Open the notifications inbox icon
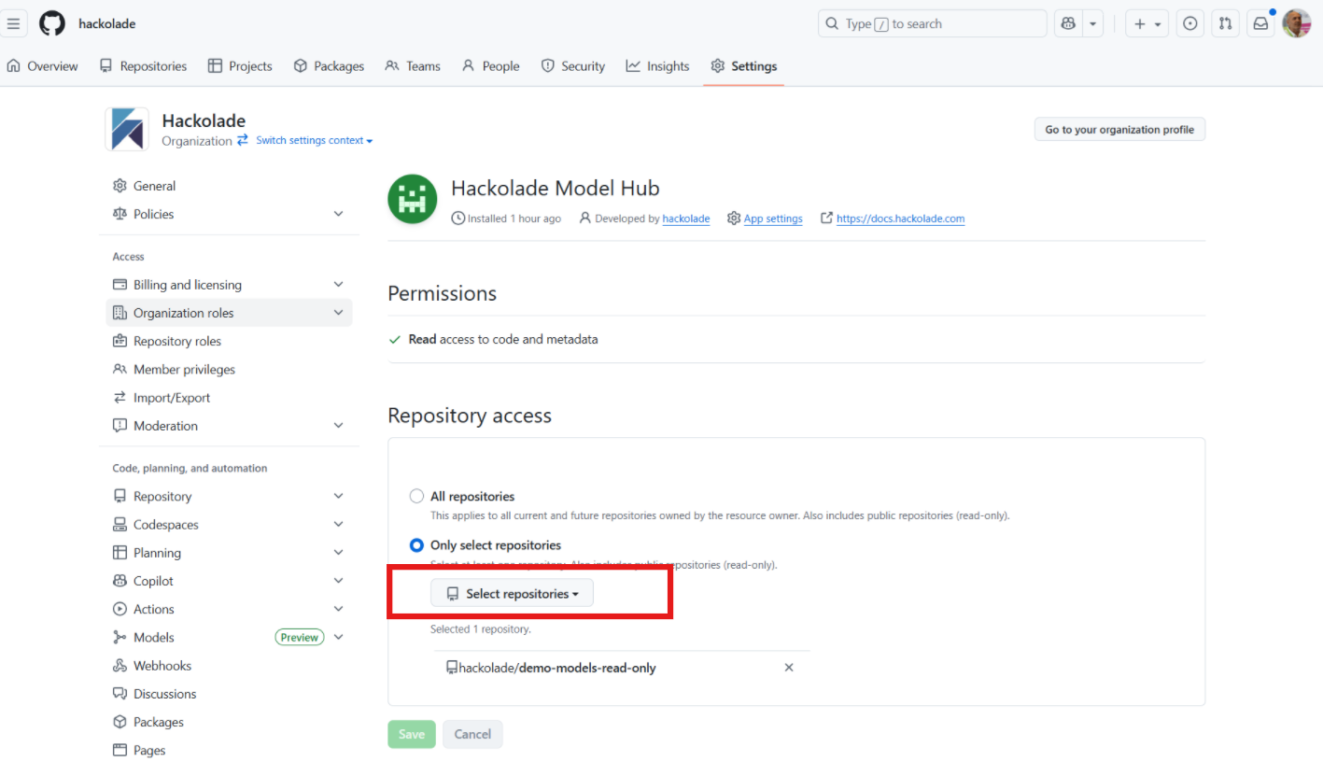1323x762 pixels. [1260, 22]
